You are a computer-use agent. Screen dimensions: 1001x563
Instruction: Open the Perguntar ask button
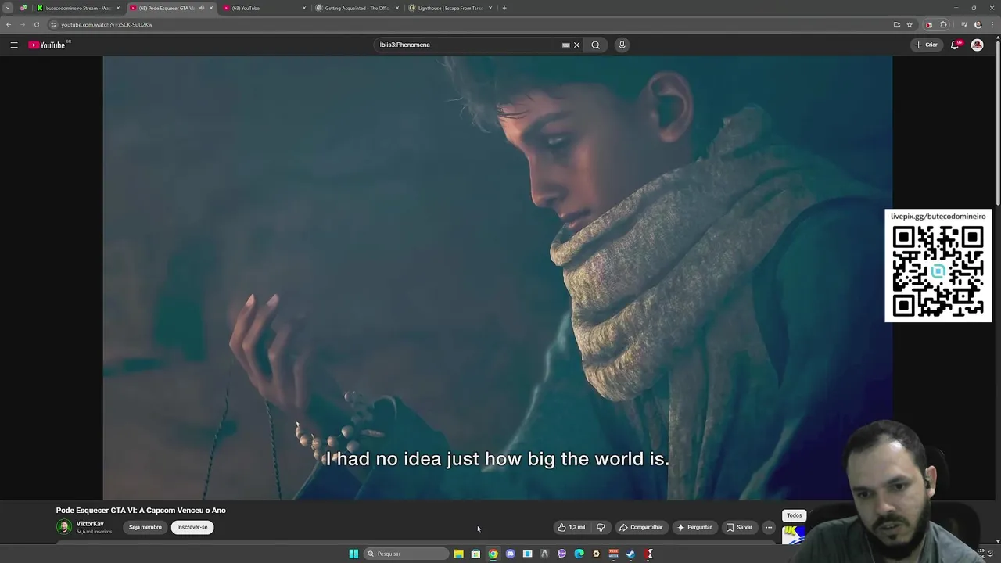point(694,527)
